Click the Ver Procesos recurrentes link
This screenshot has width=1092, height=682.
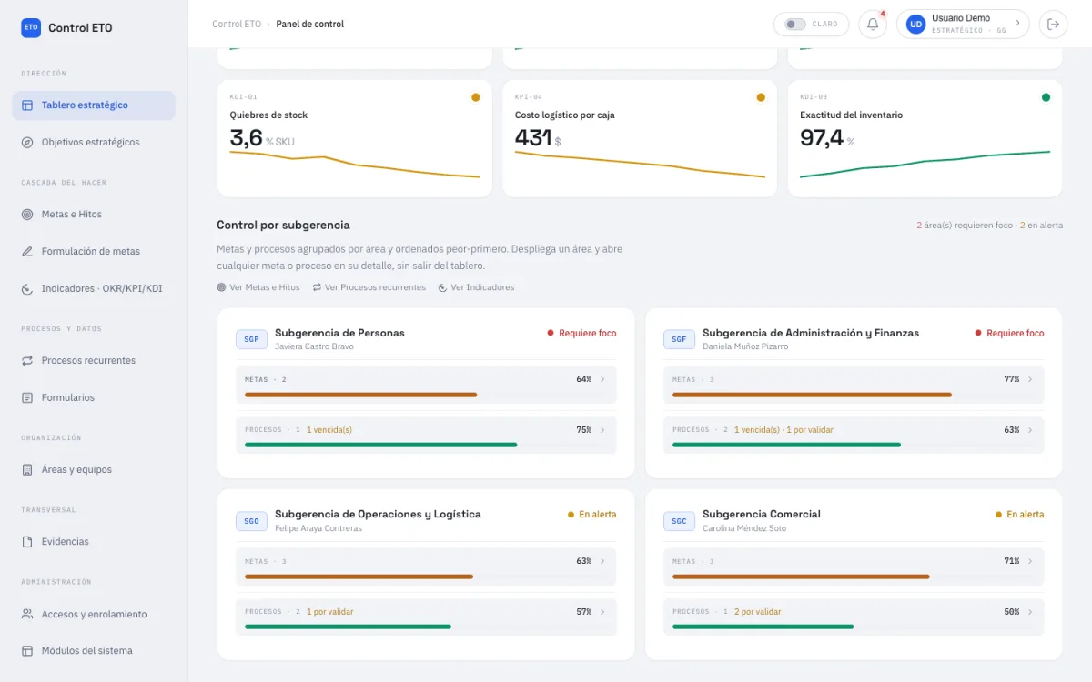[369, 287]
